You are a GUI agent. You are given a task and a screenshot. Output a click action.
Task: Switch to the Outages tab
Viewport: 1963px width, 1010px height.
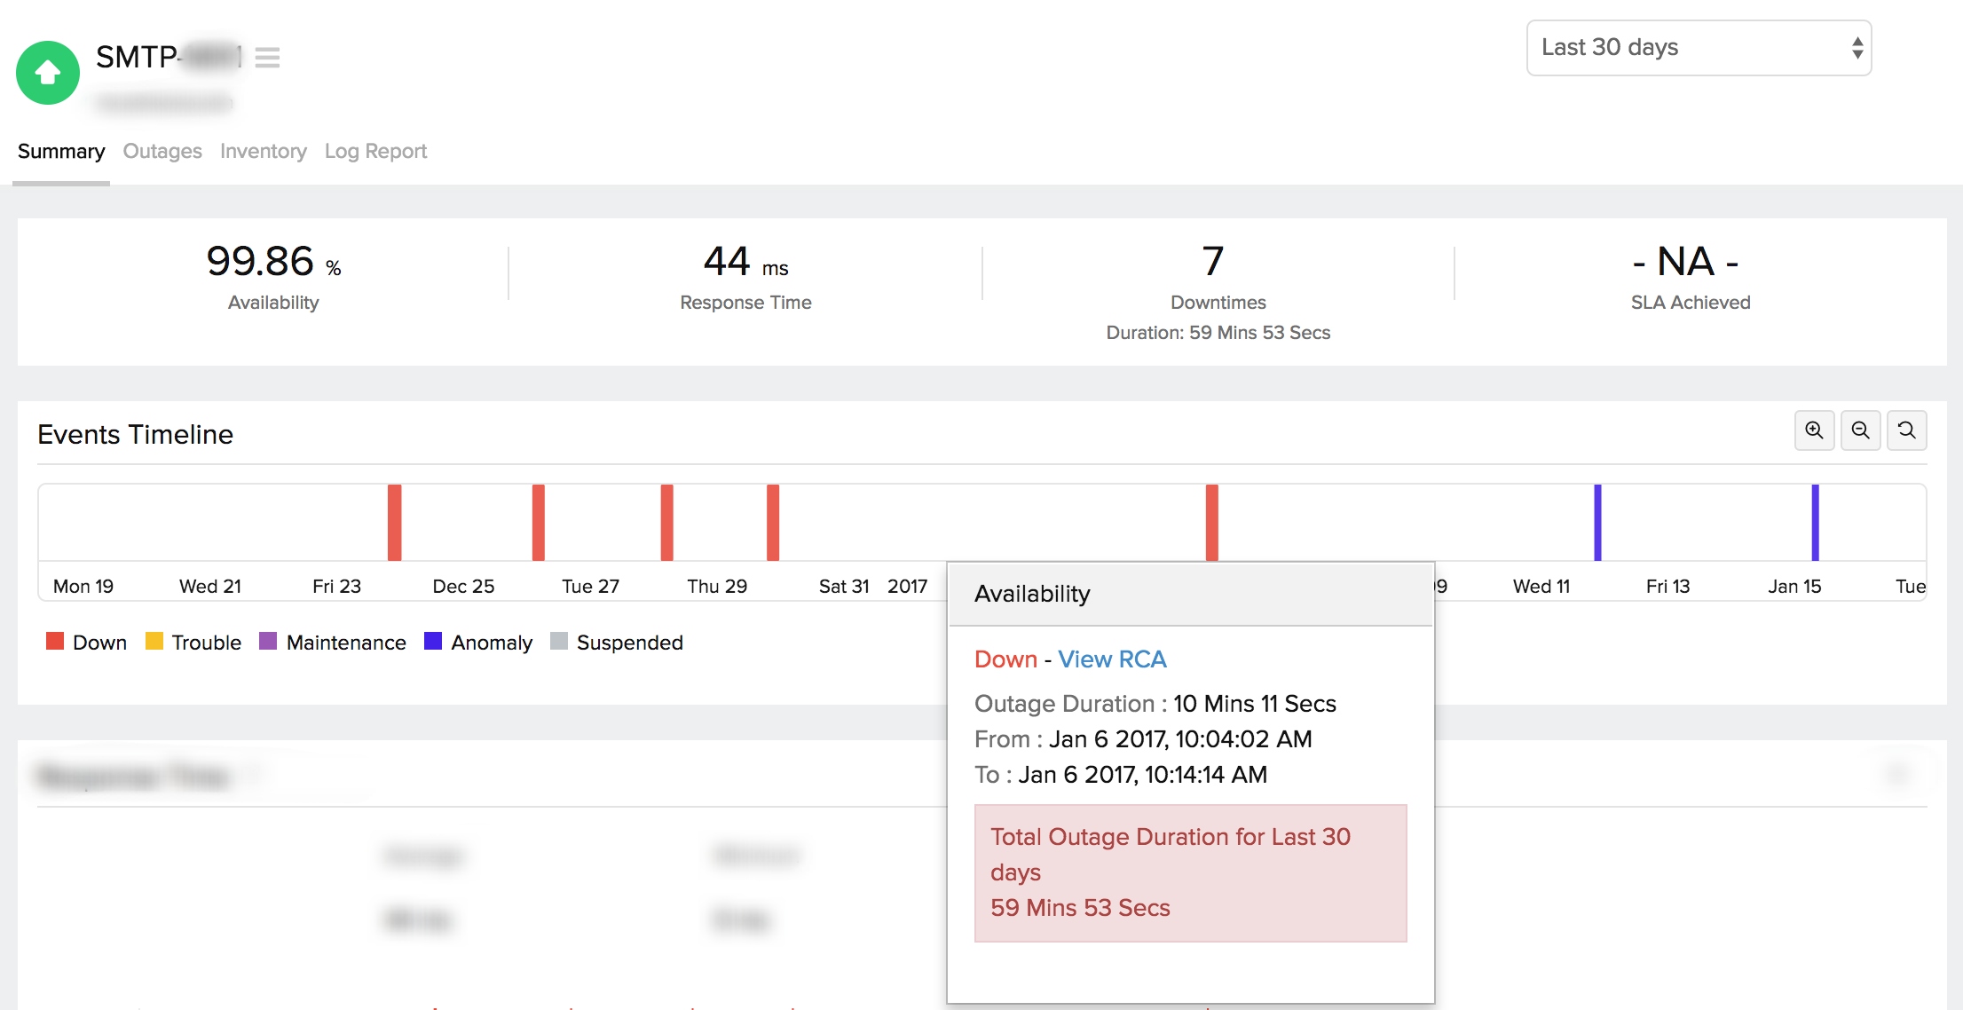(162, 152)
